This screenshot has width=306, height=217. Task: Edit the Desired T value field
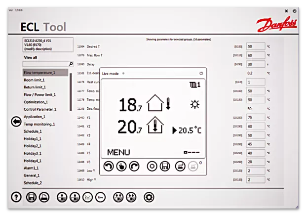point(256,46)
